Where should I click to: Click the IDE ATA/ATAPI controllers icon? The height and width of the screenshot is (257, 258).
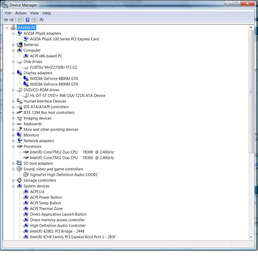20,107
